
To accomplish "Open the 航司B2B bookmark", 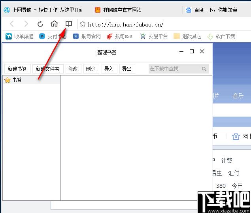I will pyautogui.click(x=119, y=36).
